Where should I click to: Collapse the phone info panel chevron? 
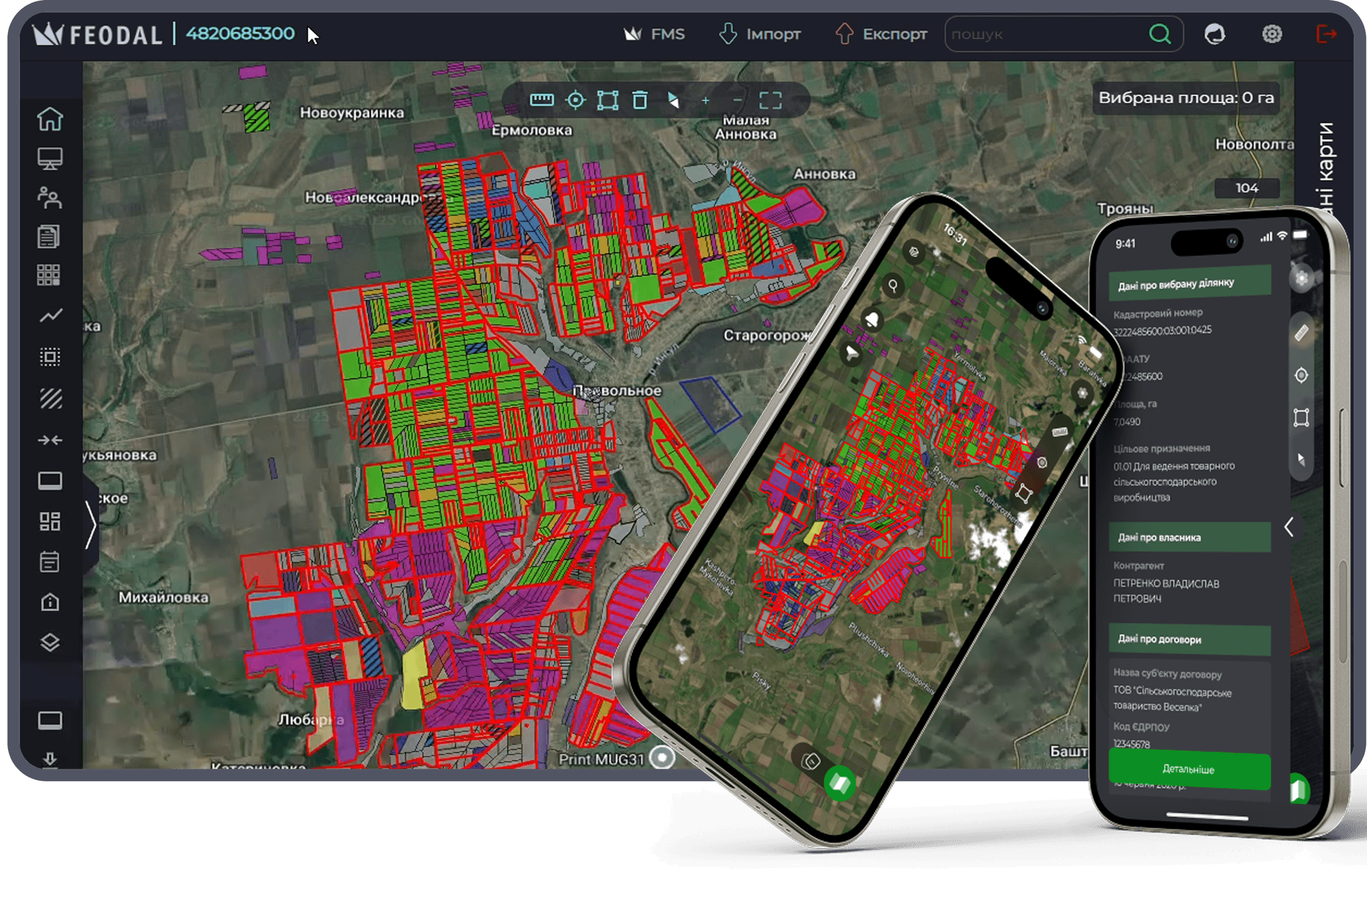1289,528
